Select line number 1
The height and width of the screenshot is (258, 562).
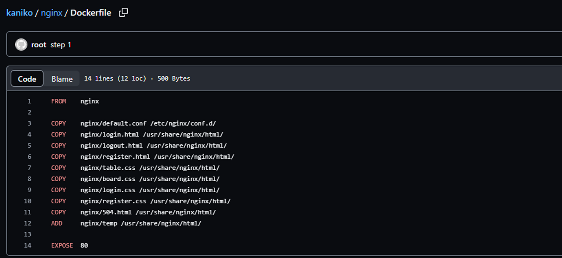point(29,101)
